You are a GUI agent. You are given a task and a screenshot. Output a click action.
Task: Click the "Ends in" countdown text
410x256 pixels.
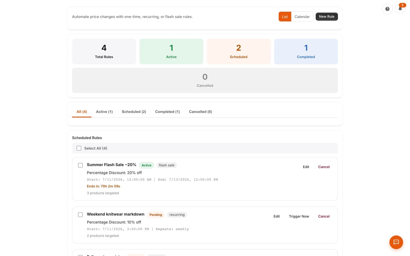103,186
